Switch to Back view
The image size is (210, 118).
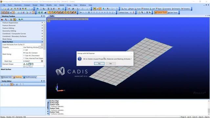pos(159,9)
